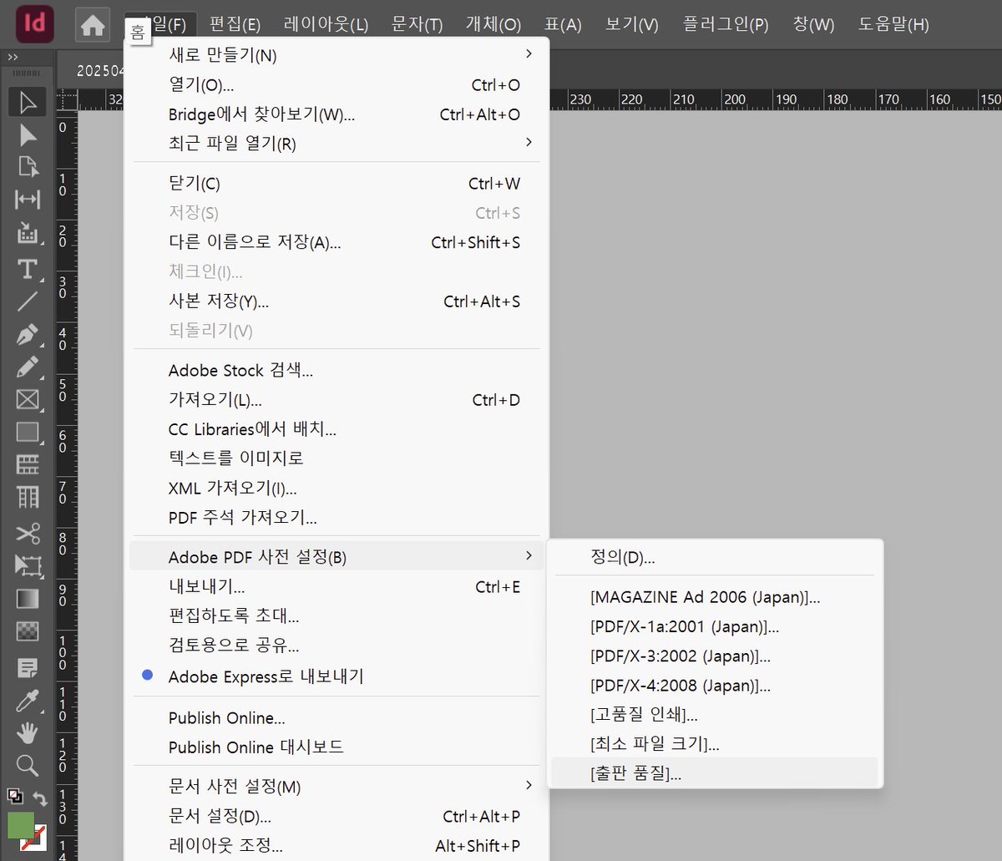Select the Eyedropper tool
This screenshot has width=1002, height=861.
point(28,701)
